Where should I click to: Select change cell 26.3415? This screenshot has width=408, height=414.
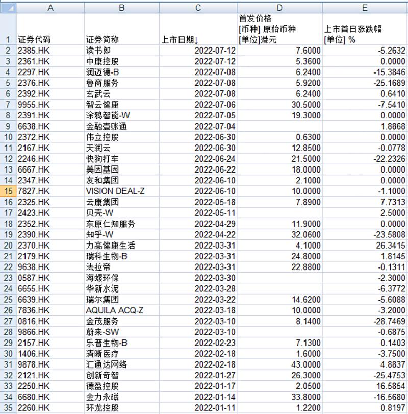tap(365, 245)
